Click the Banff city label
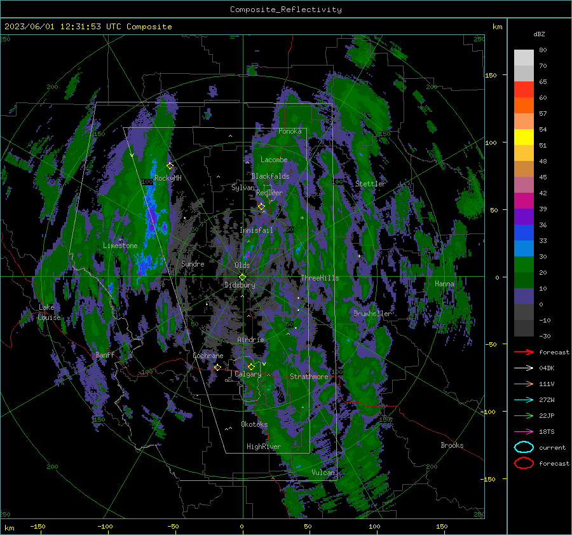 coord(105,354)
